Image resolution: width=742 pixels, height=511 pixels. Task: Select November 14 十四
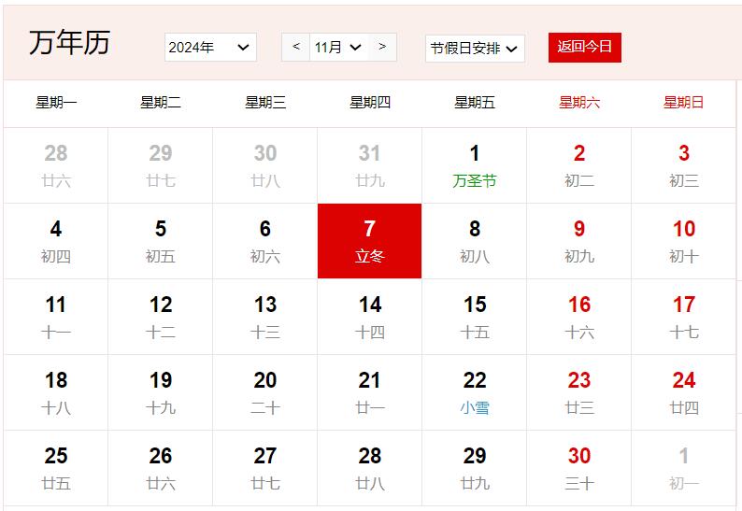tap(369, 317)
